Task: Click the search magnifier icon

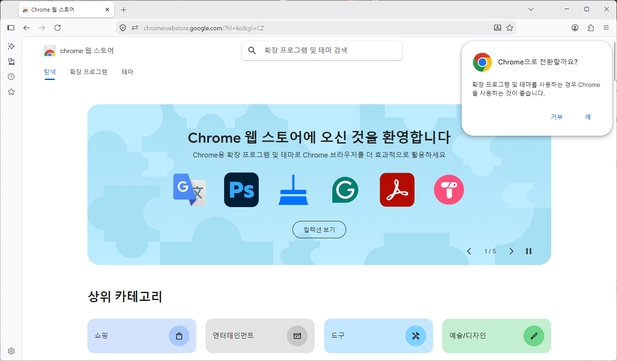Action: click(252, 51)
